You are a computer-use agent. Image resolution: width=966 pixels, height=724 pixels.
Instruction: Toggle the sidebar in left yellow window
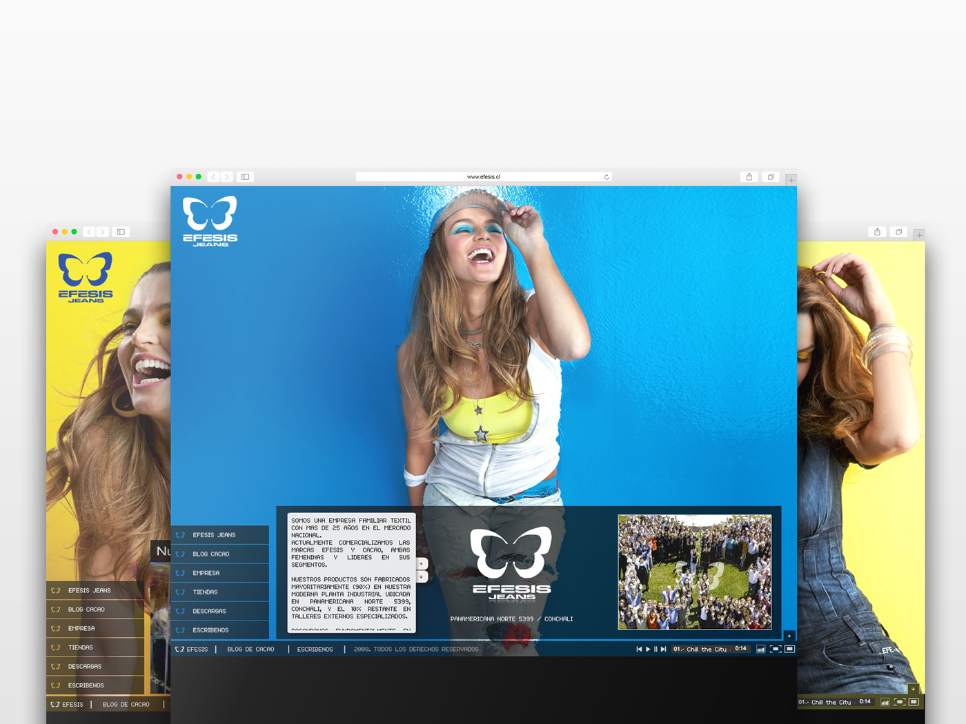click(121, 232)
